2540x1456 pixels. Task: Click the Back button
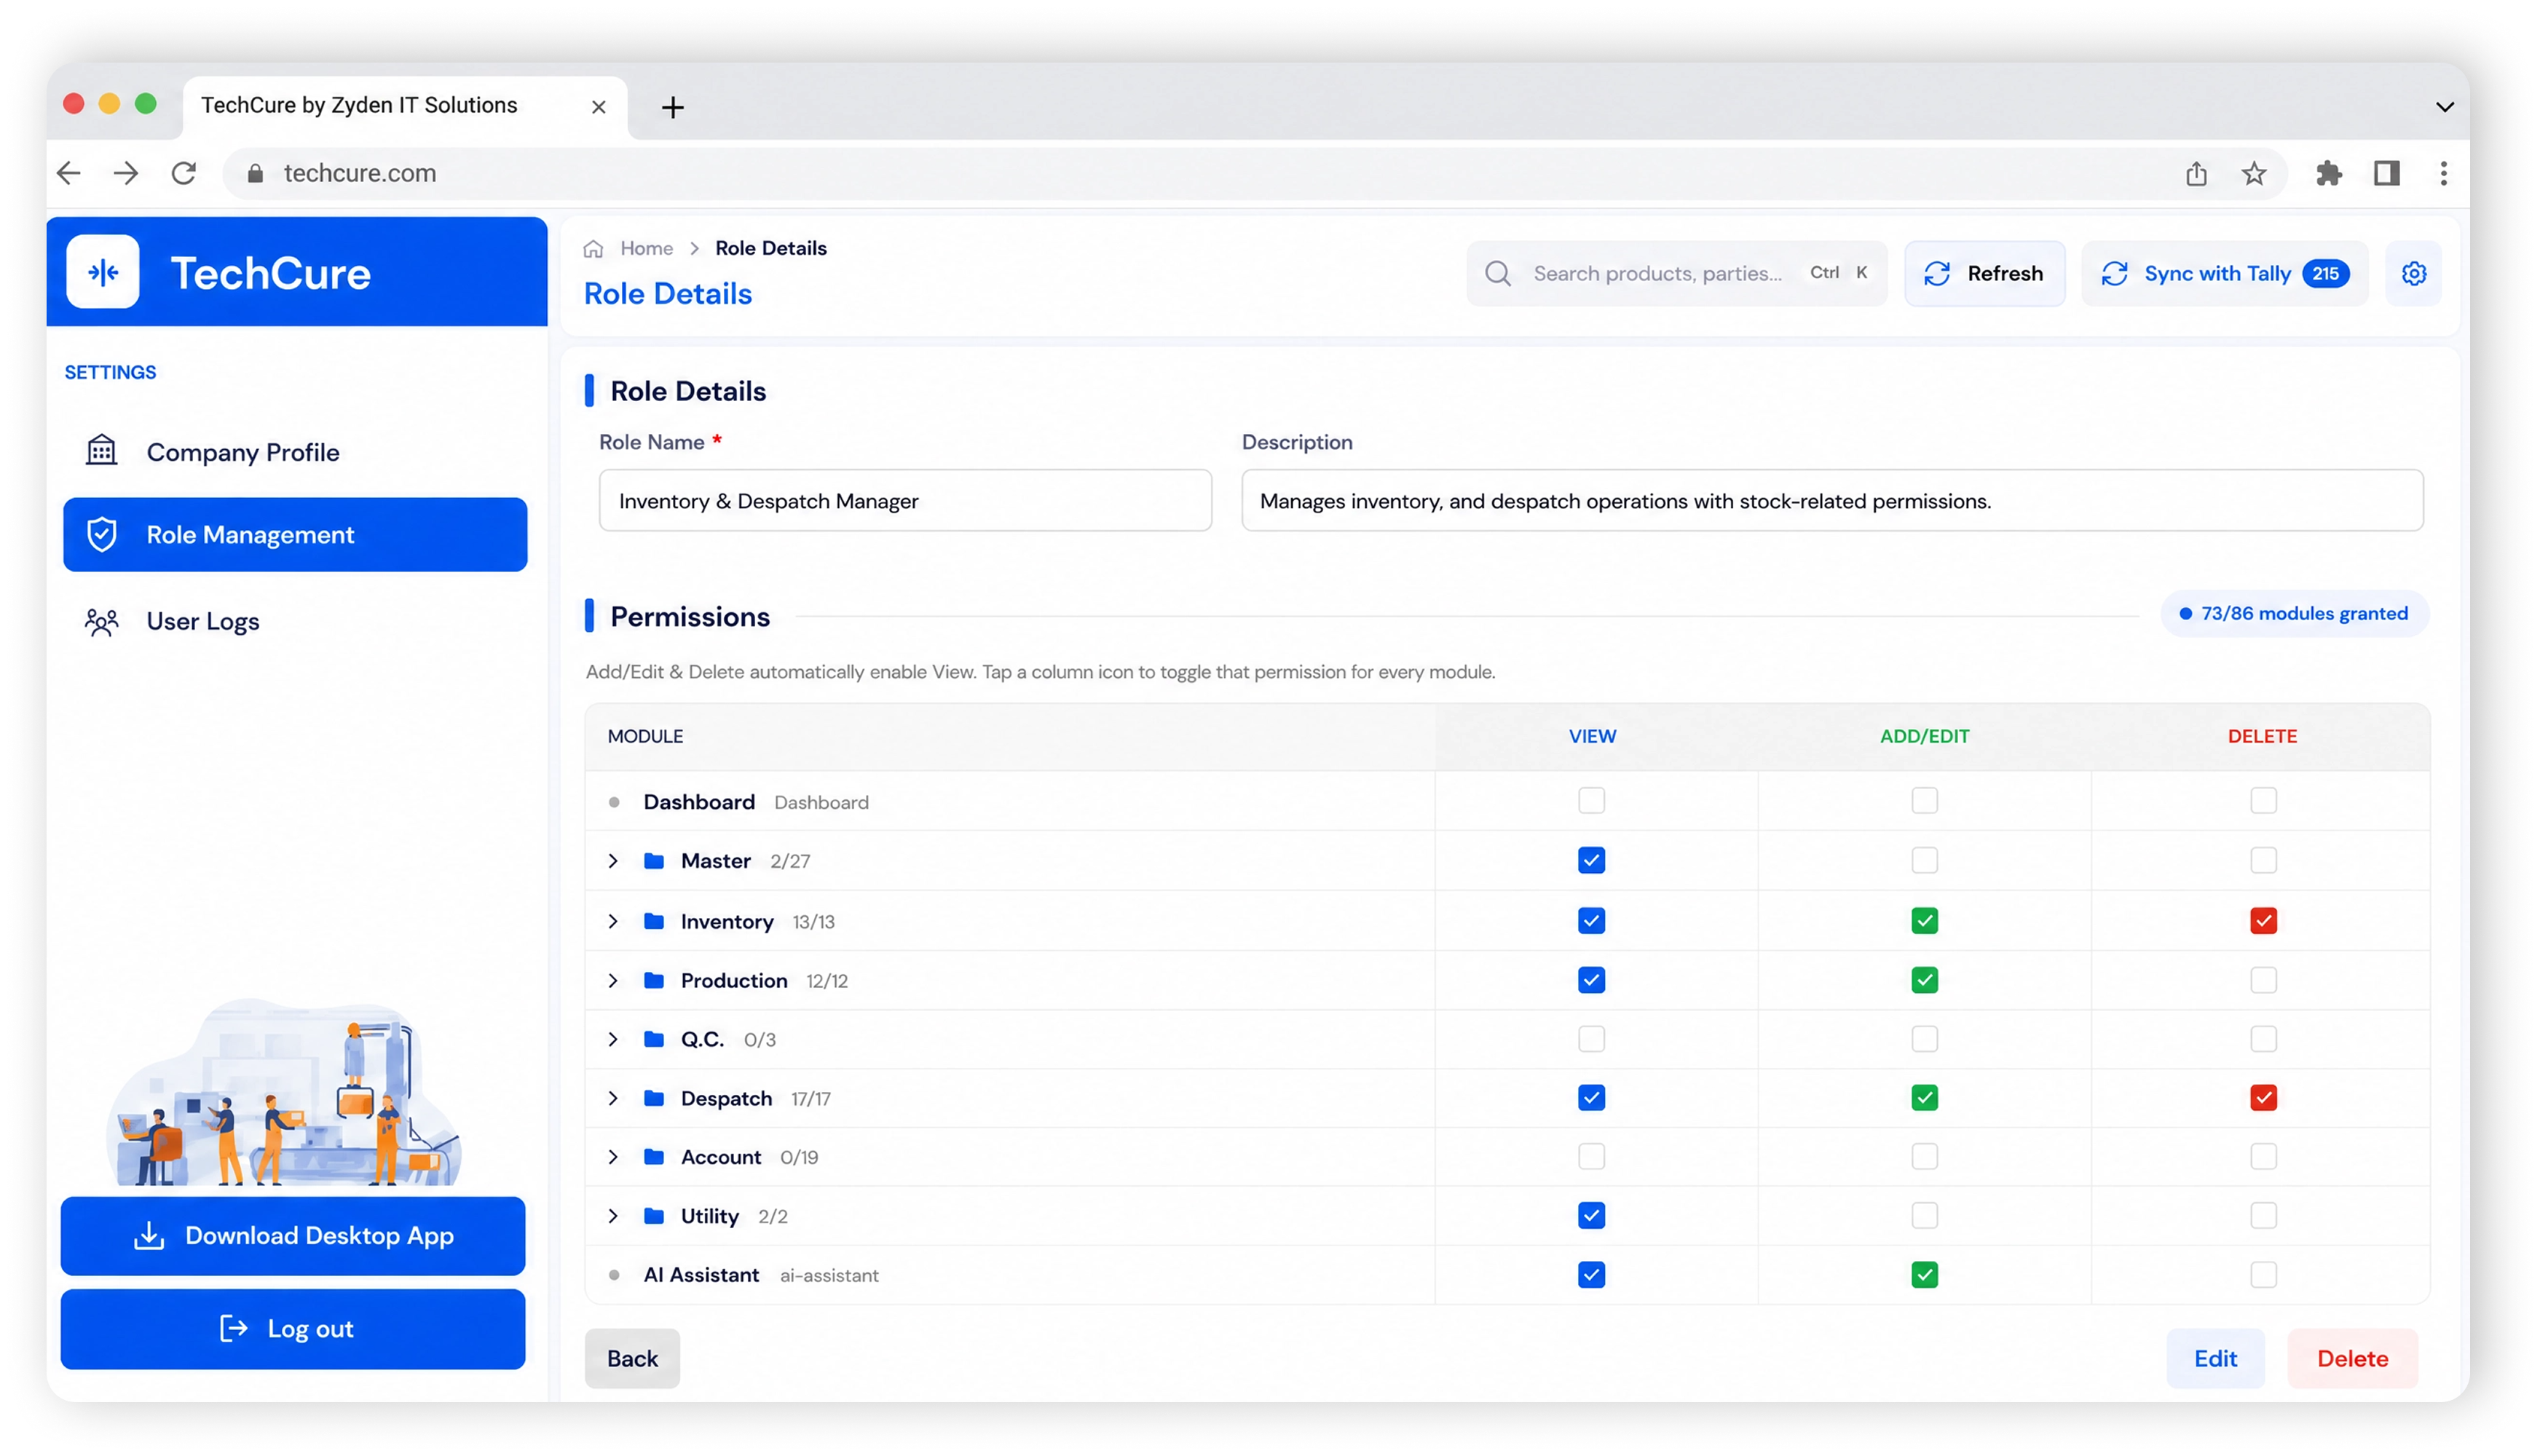(x=632, y=1358)
